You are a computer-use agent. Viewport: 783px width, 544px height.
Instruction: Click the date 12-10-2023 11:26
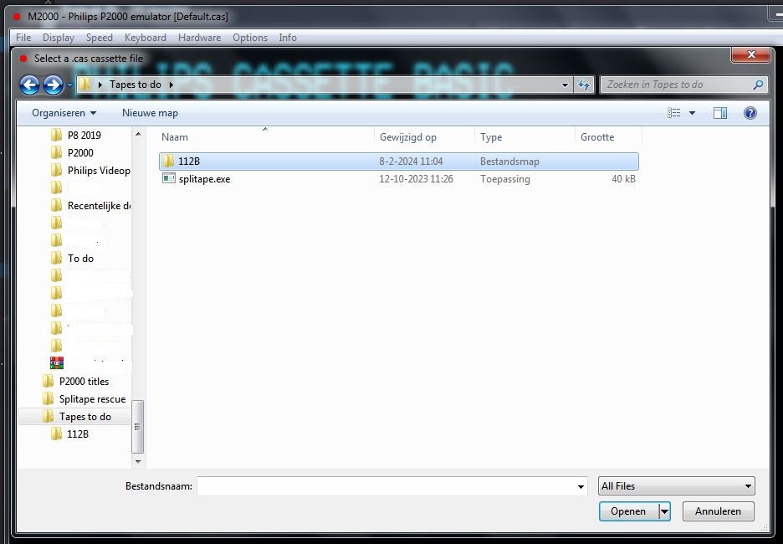pos(416,178)
